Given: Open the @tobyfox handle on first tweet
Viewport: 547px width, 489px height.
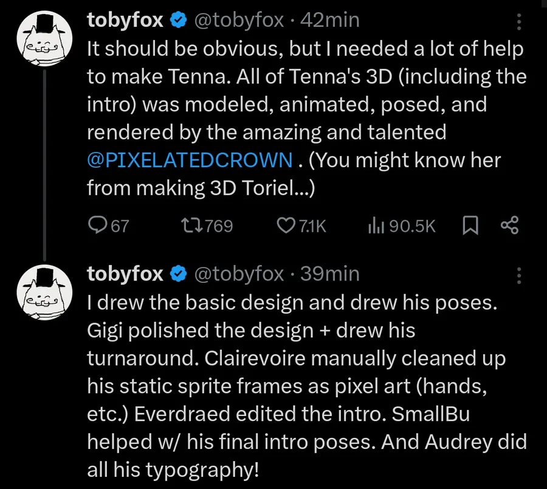Looking at the screenshot, I should click(x=239, y=20).
